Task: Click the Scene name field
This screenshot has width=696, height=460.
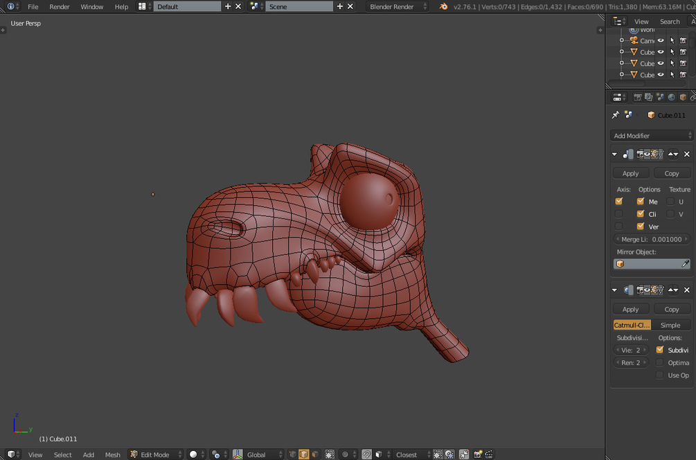Action: (x=298, y=6)
